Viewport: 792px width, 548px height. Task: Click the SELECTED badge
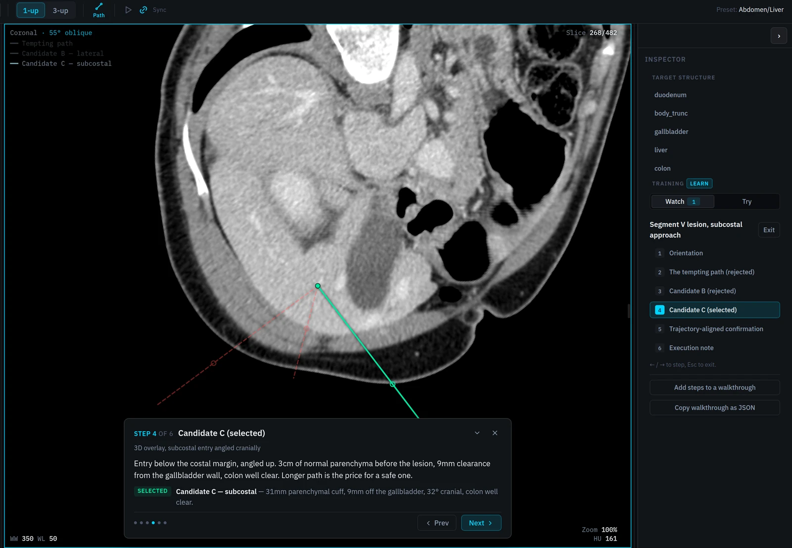152,491
